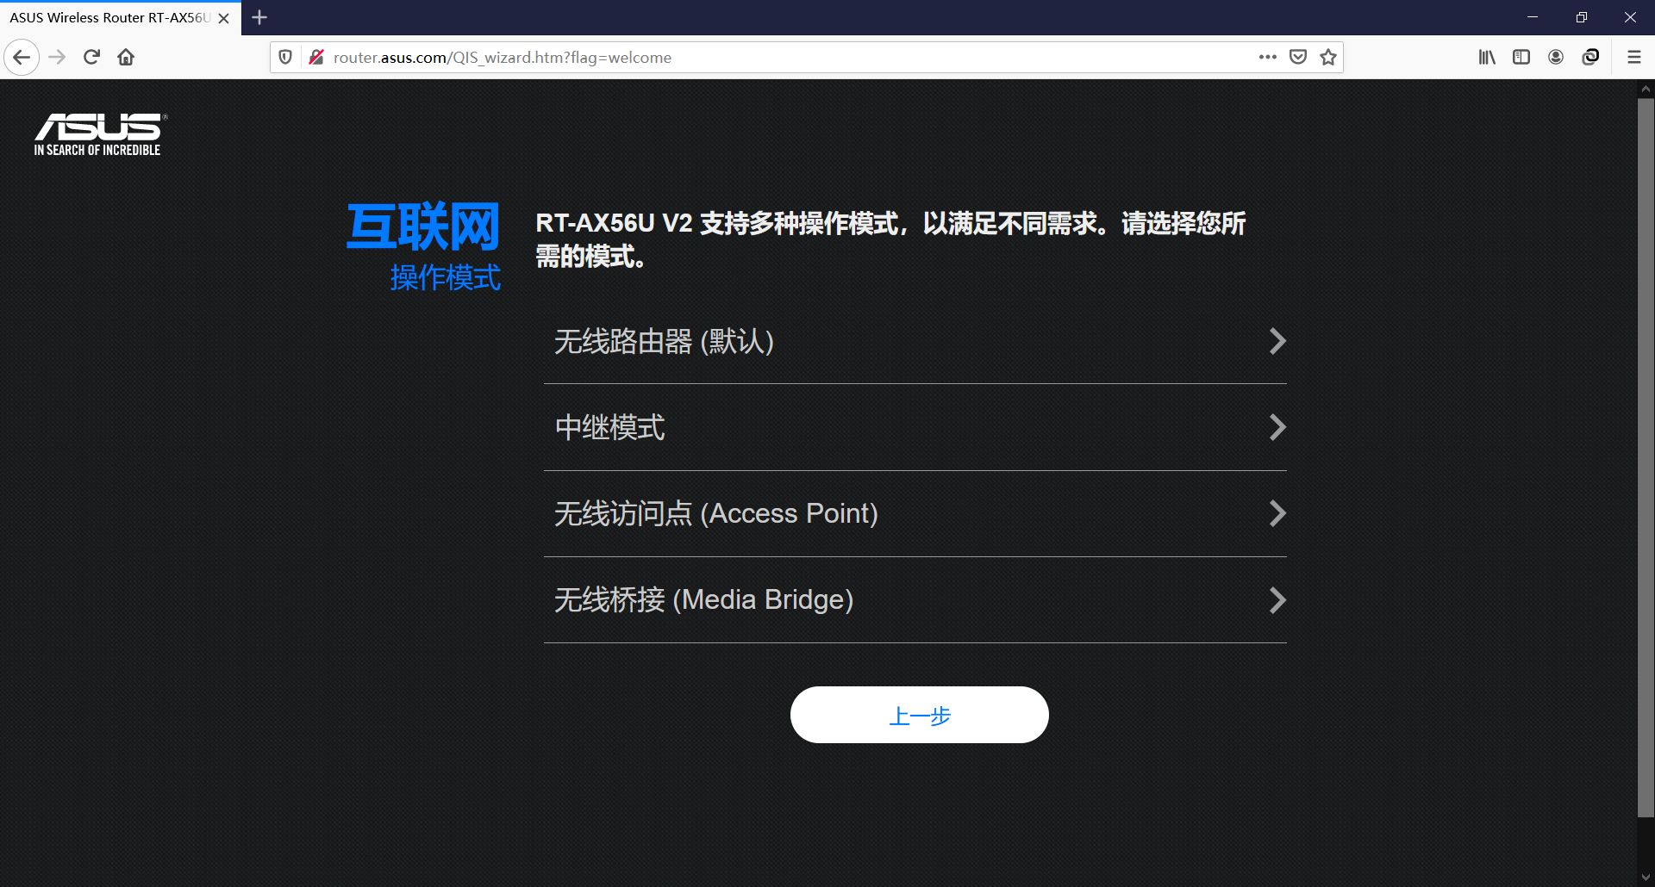The width and height of the screenshot is (1655, 887).
Task: Click the 上一步 previous step button
Action: tap(920, 715)
